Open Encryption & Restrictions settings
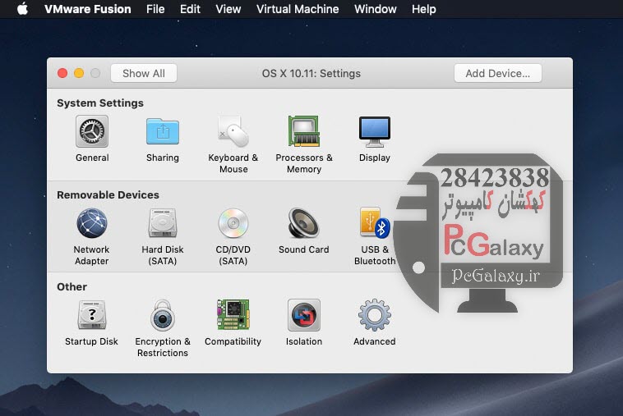Screen dimensions: 623x416 point(163,316)
